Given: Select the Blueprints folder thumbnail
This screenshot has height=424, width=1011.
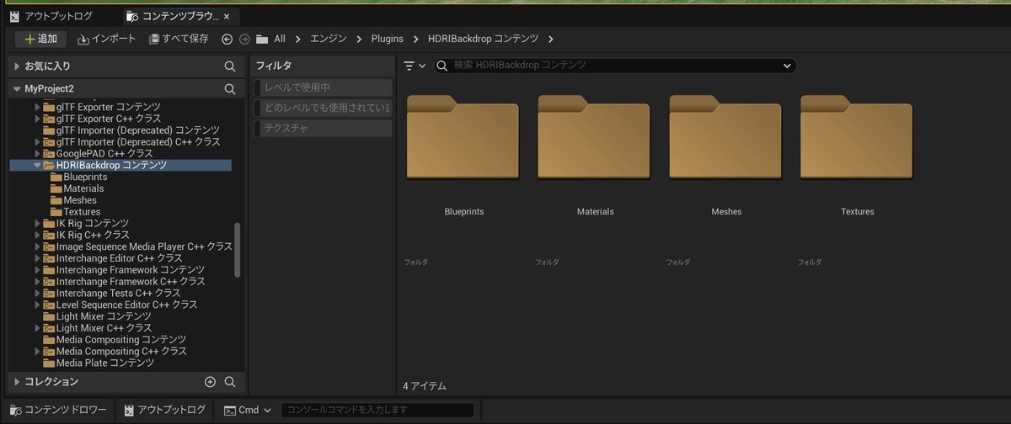Looking at the screenshot, I should click(x=463, y=137).
